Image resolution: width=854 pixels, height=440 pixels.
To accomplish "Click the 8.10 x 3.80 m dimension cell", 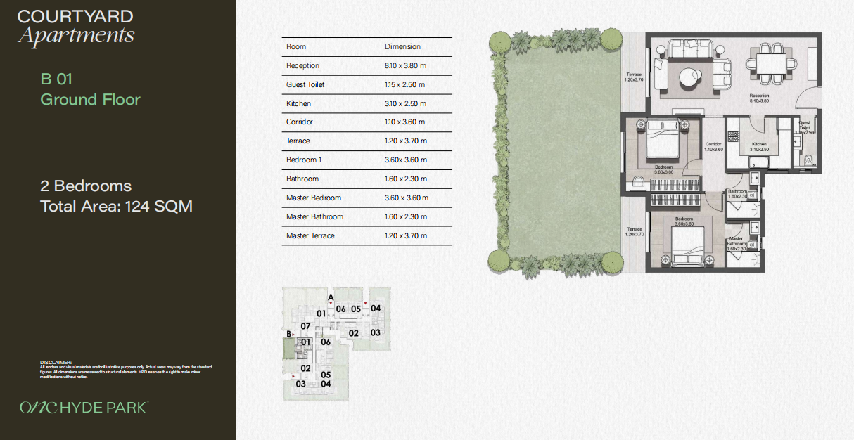I will coord(405,65).
